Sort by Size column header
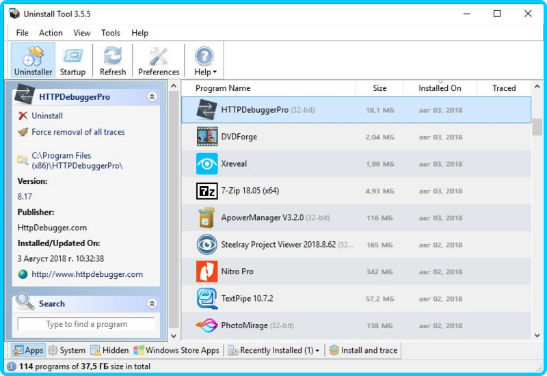This screenshot has width=547, height=376. [379, 88]
